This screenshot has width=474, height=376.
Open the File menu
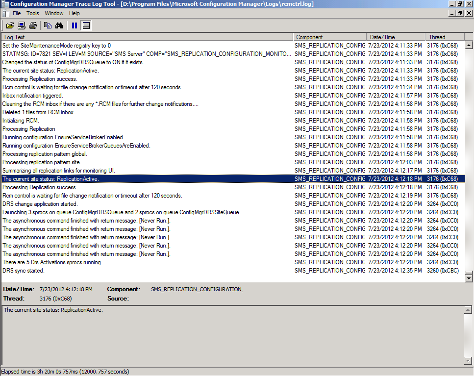click(17, 13)
